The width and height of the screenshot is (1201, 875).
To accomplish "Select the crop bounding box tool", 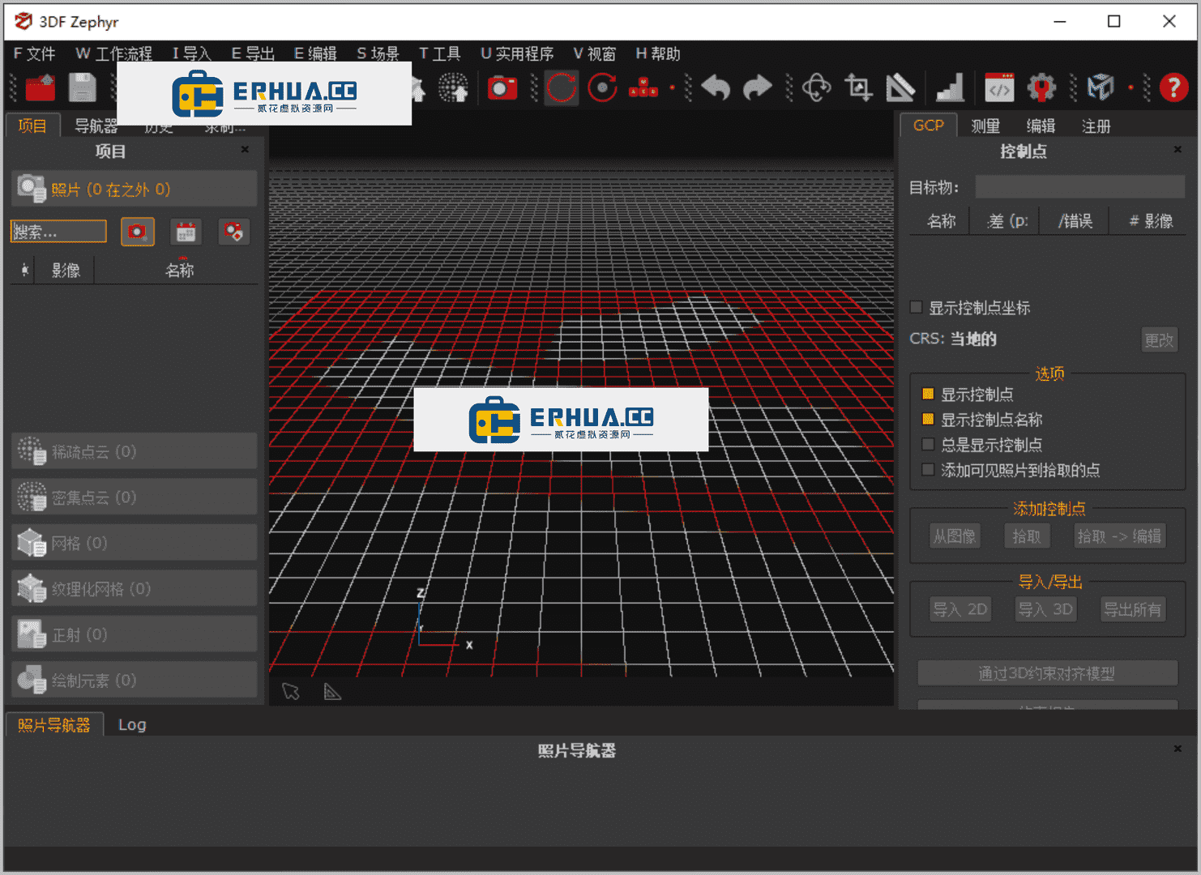I will tap(858, 87).
